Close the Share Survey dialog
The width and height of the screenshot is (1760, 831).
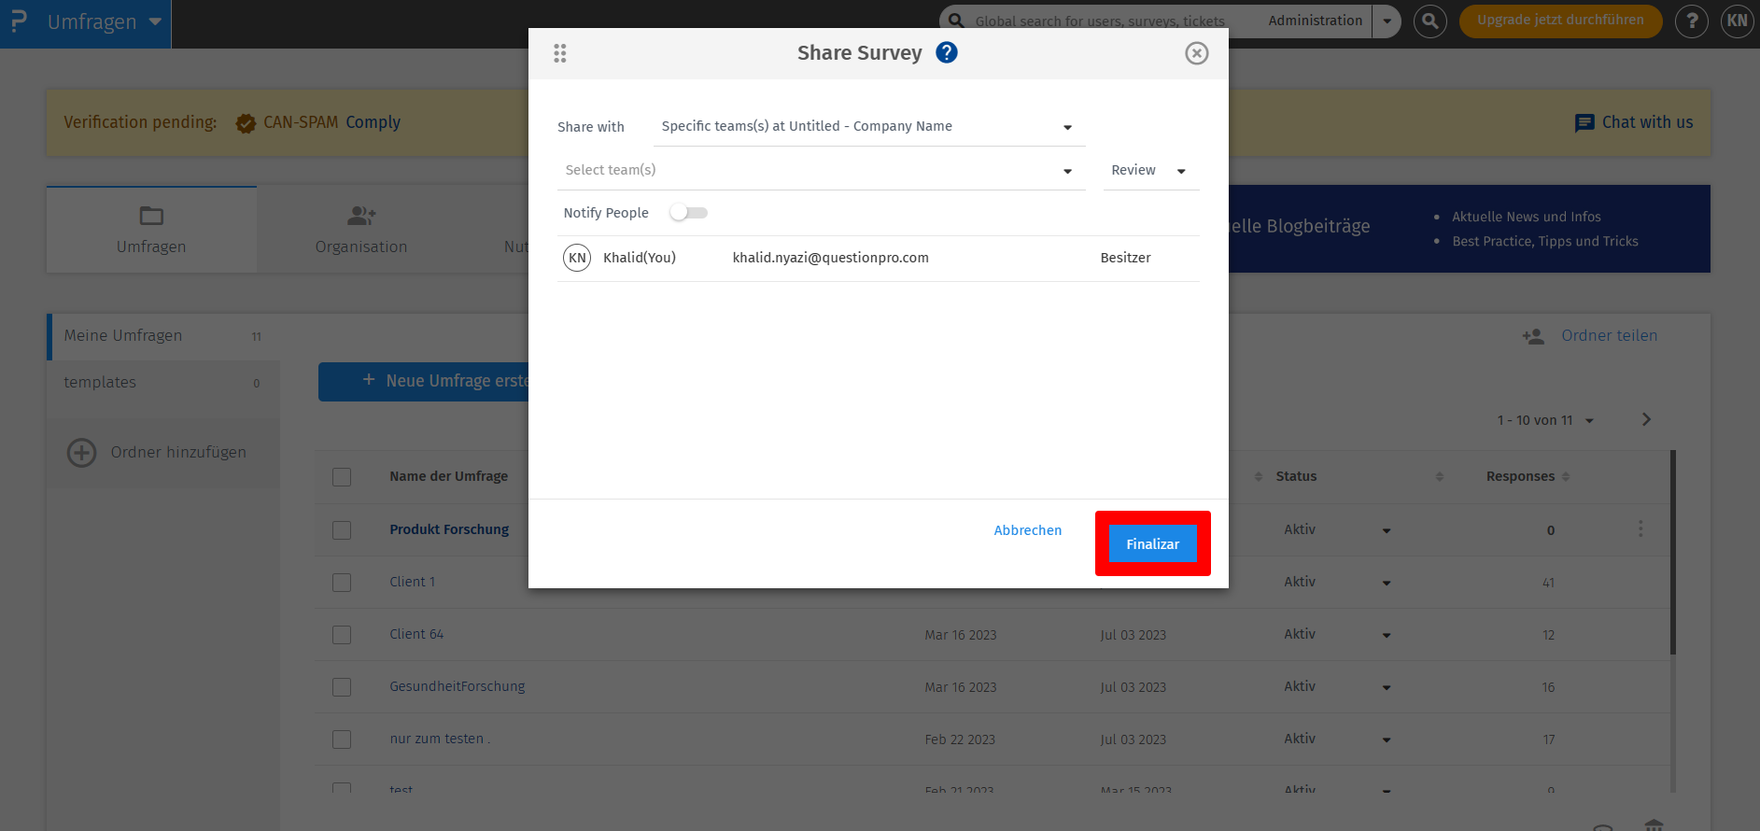point(1196,53)
